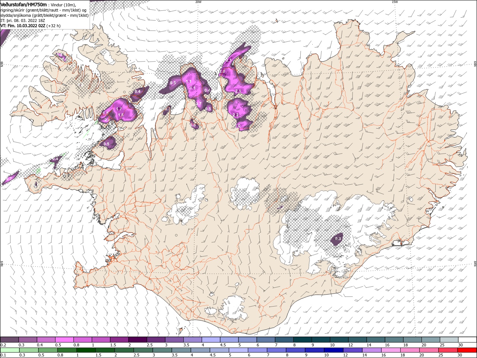The height and width of the screenshot is (358, 477).
Task: Pick the white snow legend swatch at 30
Action: tap(467, 340)
